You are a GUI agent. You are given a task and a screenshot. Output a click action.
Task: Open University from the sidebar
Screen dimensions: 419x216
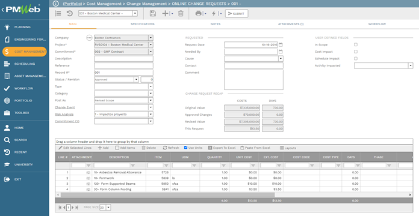(x=24, y=164)
